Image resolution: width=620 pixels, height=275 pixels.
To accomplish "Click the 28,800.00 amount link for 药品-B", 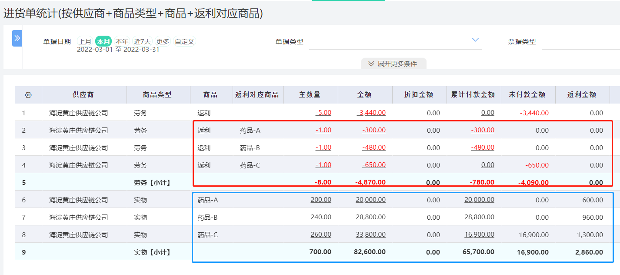I will 371,217.
